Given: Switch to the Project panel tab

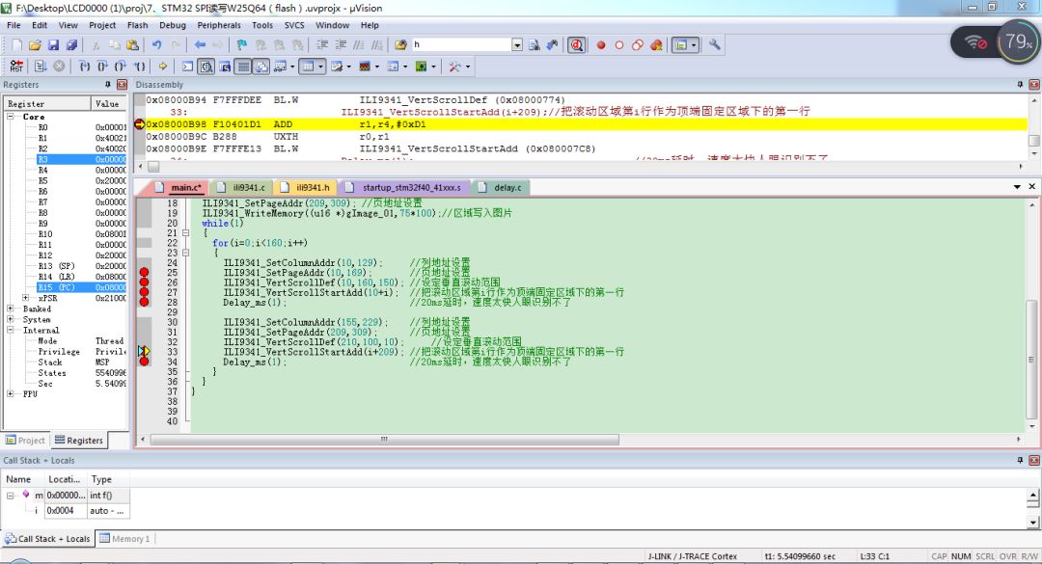Looking at the screenshot, I should 26,441.
